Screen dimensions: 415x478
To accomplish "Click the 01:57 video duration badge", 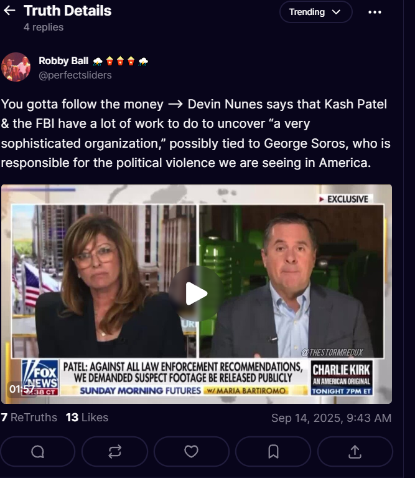I will click(x=21, y=389).
